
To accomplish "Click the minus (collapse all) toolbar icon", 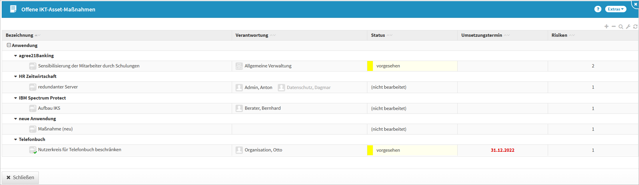I will tap(614, 27).
